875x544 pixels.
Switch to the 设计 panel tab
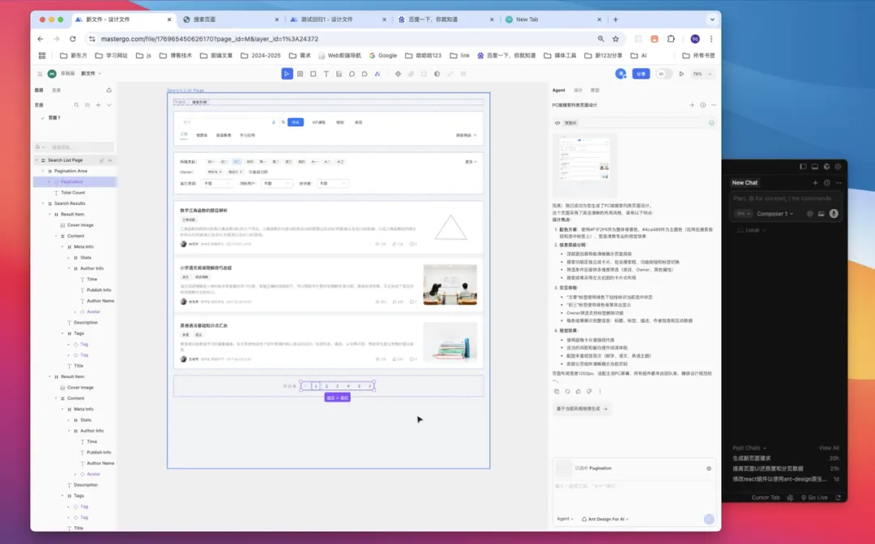pyautogui.click(x=578, y=91)
